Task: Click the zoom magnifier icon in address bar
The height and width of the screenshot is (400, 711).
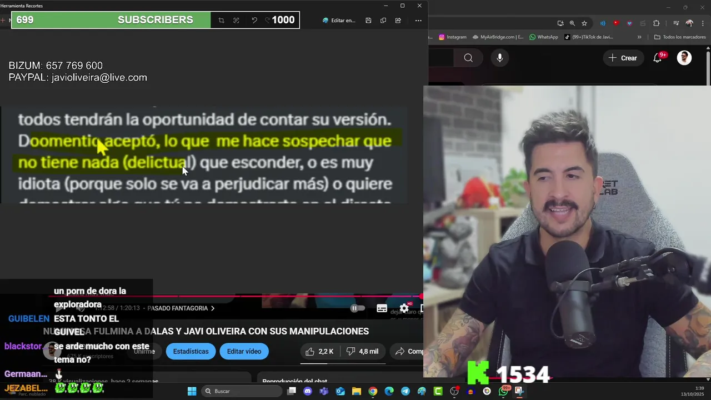Action: point(572,23)
